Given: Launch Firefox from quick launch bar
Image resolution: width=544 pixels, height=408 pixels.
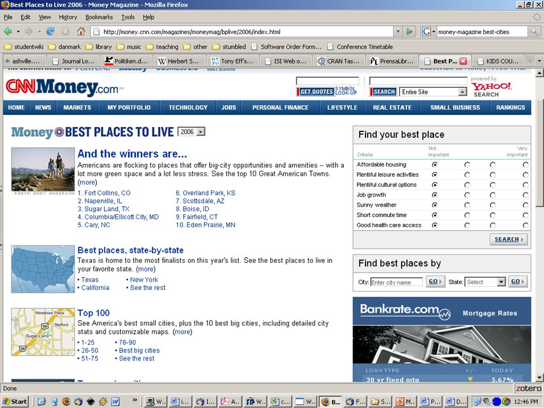Looking at the screenshot, I should [x=66, y=401].
